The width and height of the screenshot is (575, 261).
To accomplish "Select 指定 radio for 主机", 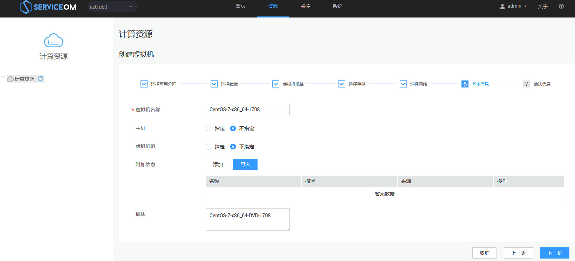I will pyautogui.click(x=208, y=128).
